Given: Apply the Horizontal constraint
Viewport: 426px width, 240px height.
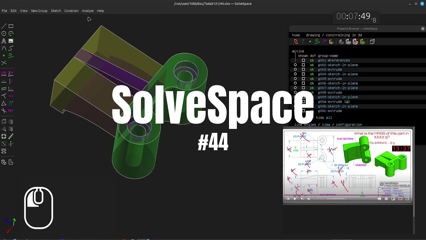Looking at the screenshot, I should (4, 81).
